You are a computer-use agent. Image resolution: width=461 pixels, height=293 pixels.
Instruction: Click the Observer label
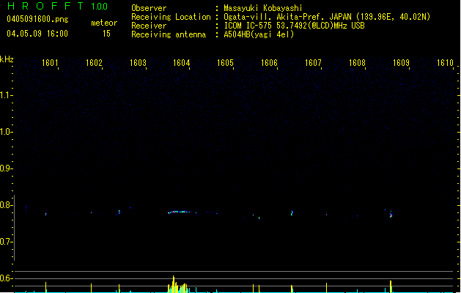[149, 8]
